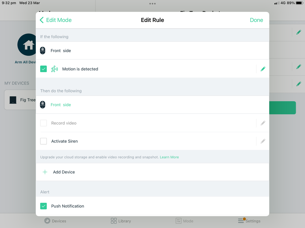Image resolution: width=305 pixels, height=228 pixels.
Task: Select the green Front side device row
Action: (x=152, y=105)
